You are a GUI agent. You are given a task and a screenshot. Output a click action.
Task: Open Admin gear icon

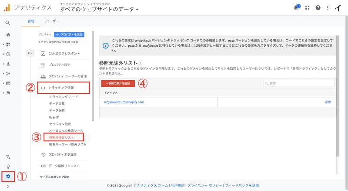(x=8, y=176)
